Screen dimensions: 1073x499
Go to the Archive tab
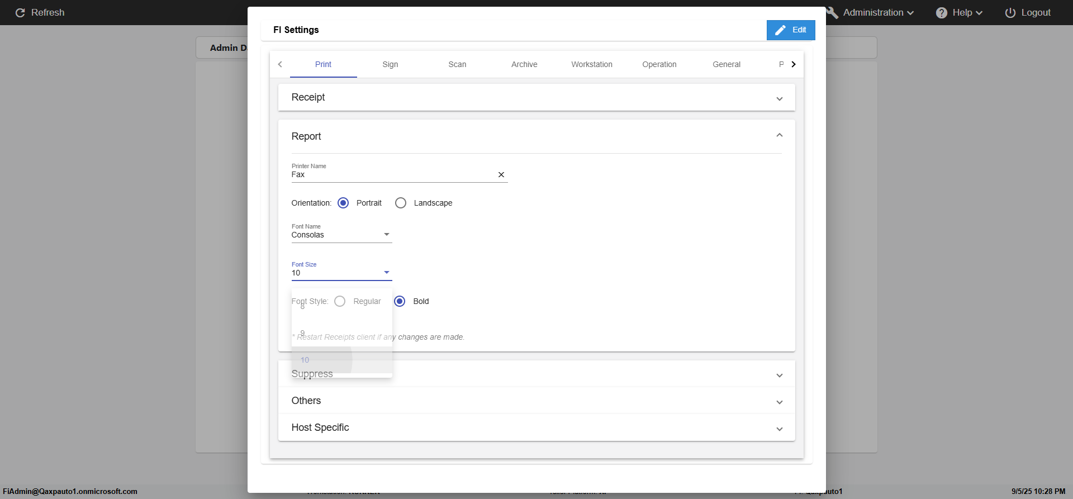tap(524, 64)
